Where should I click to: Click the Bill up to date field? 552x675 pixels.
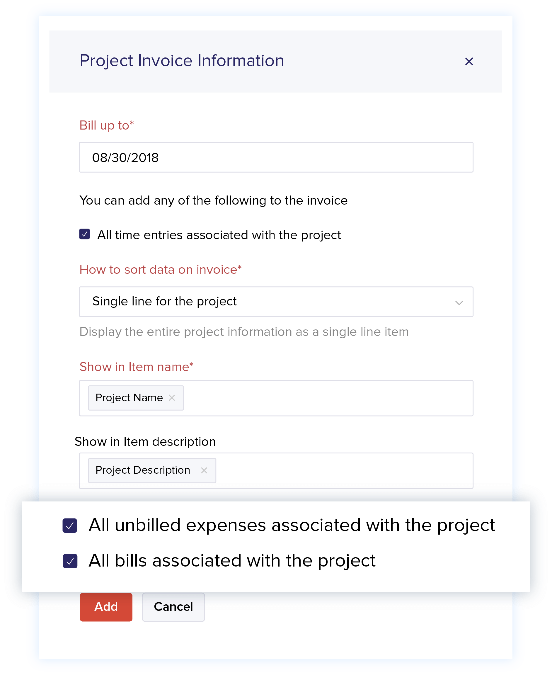coord(276,157)
